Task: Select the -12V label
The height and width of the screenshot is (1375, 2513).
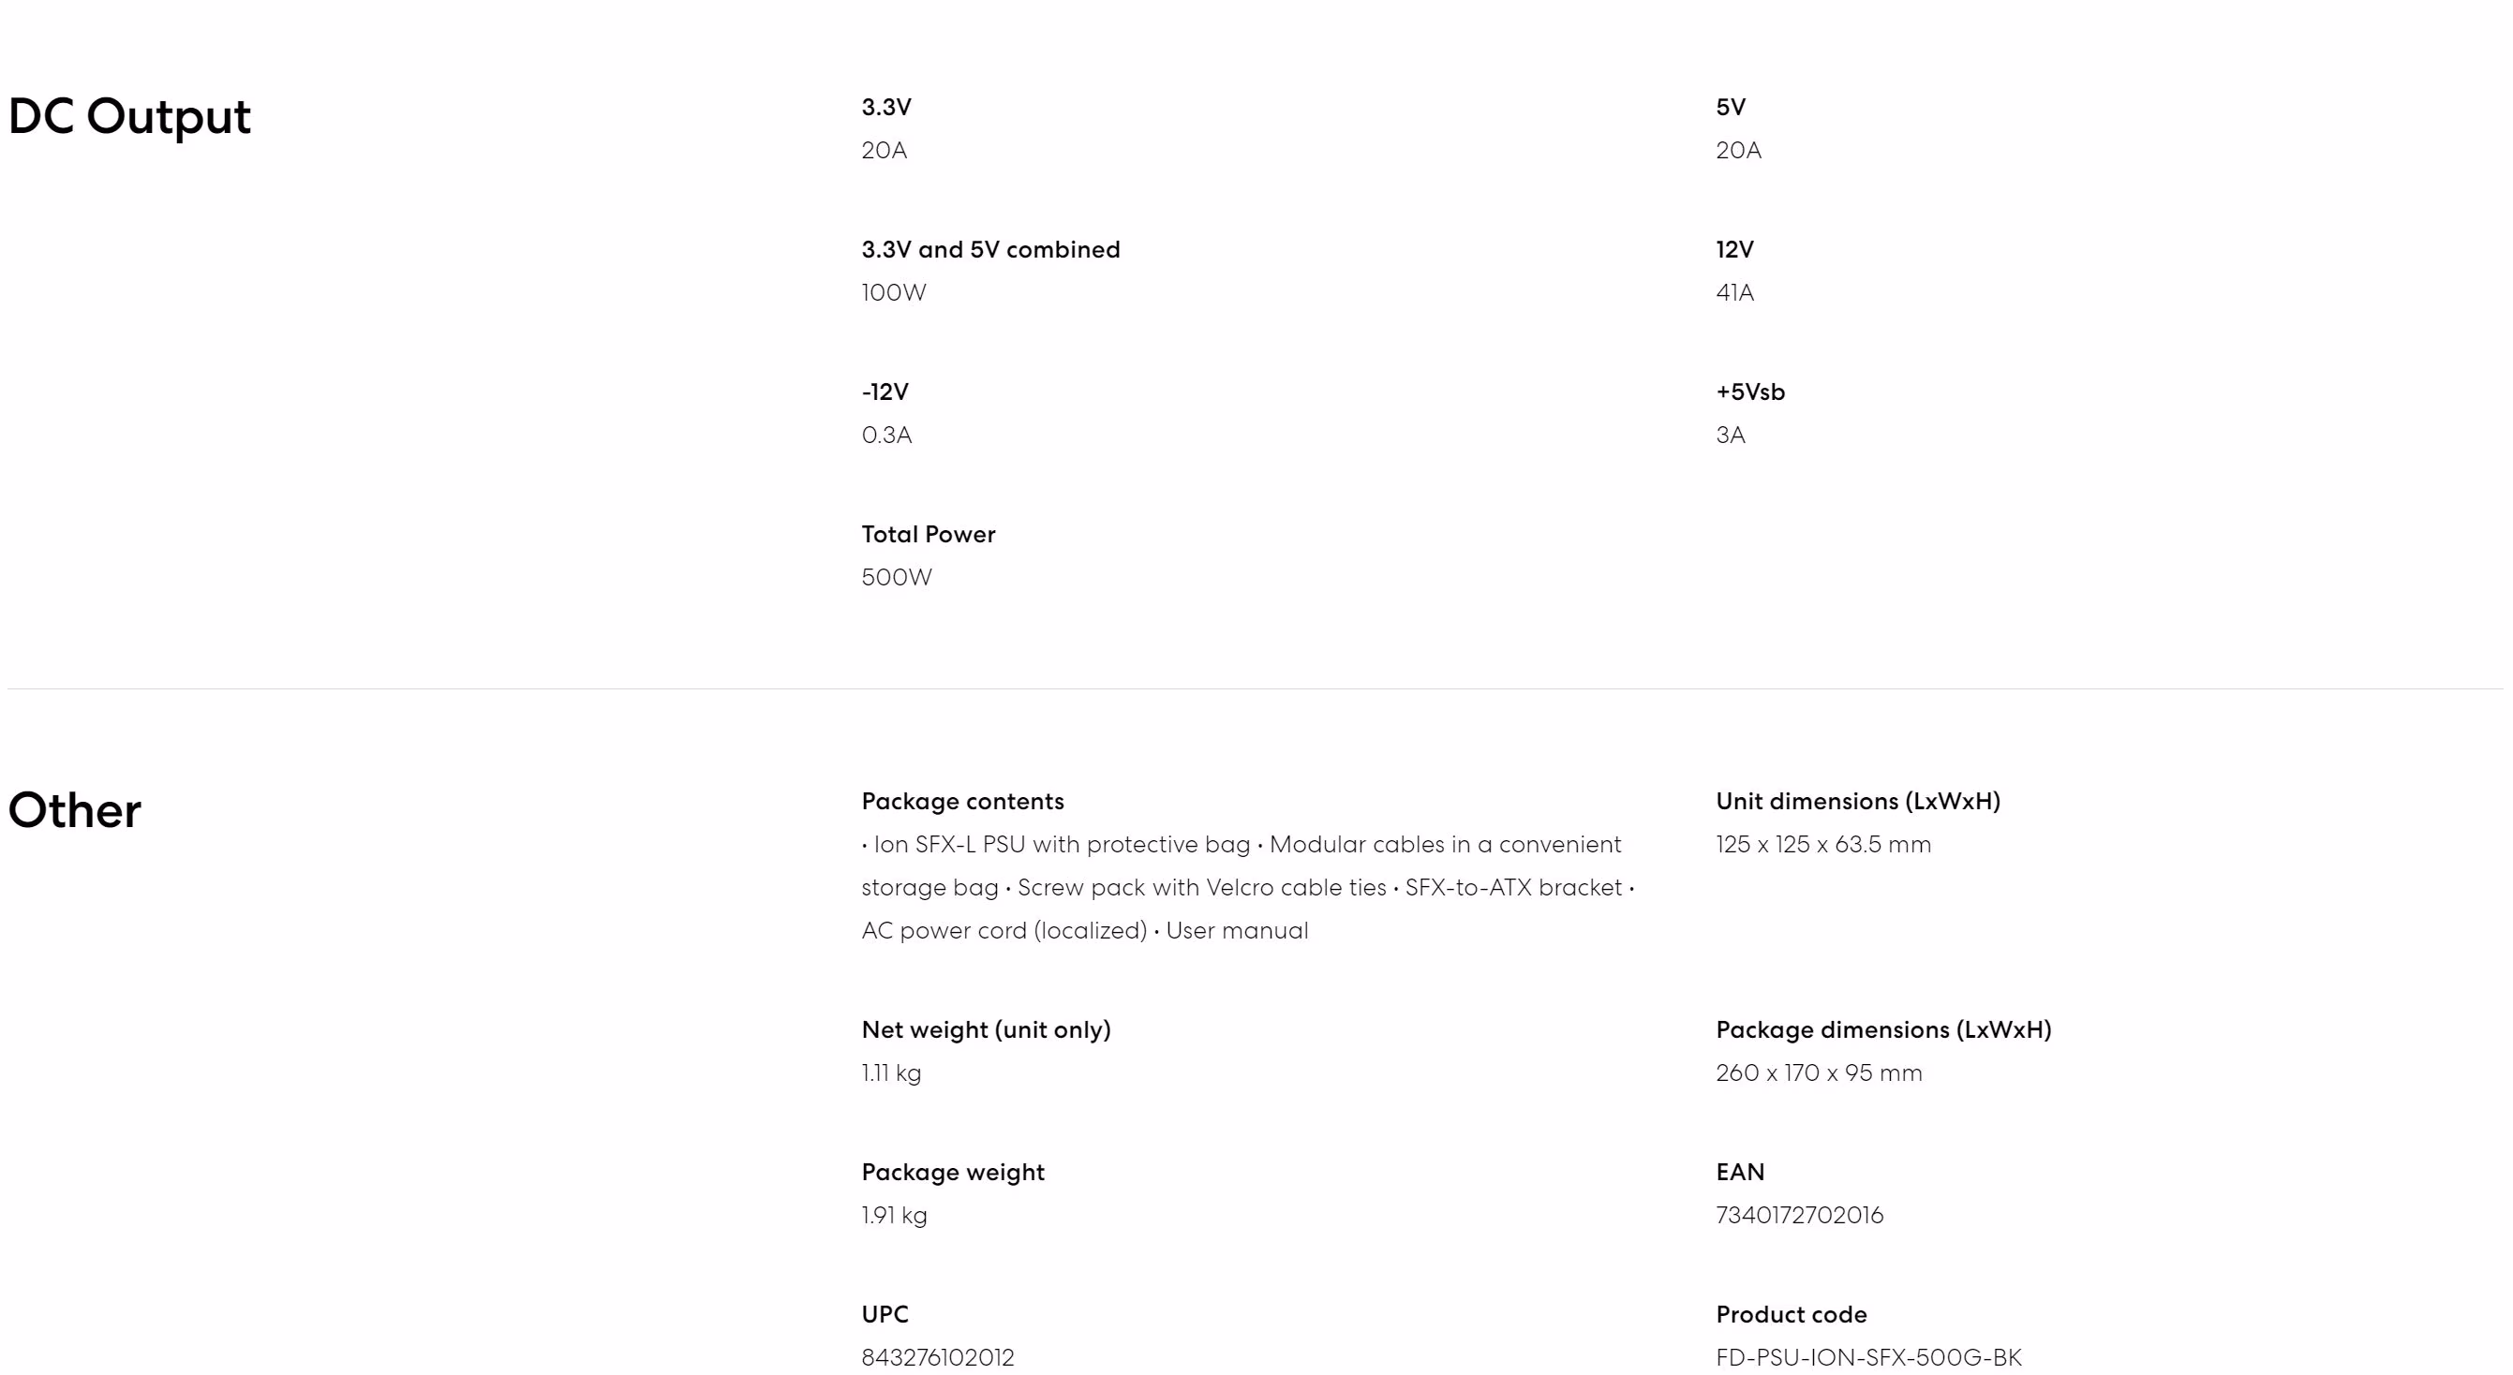Action: [x=885, y=392]
